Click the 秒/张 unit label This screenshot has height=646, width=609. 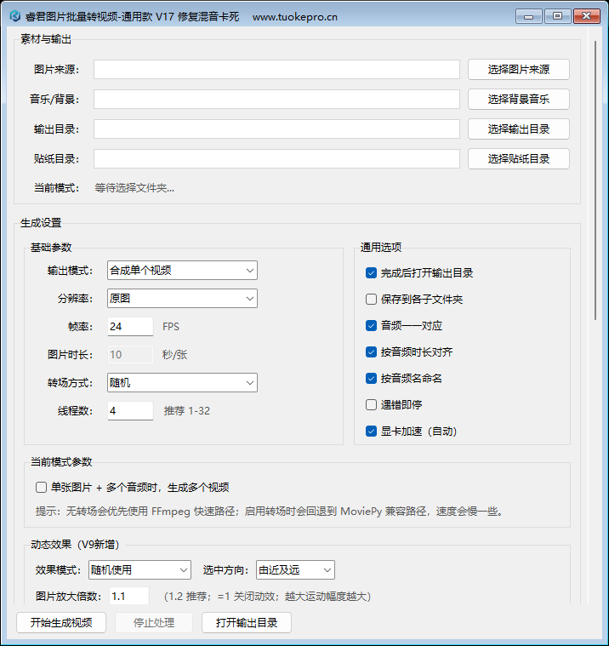click(x=174, y=354)
